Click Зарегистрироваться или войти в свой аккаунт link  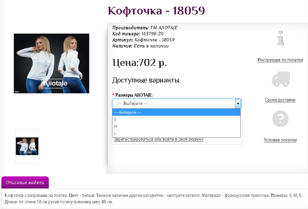[159, 139]
